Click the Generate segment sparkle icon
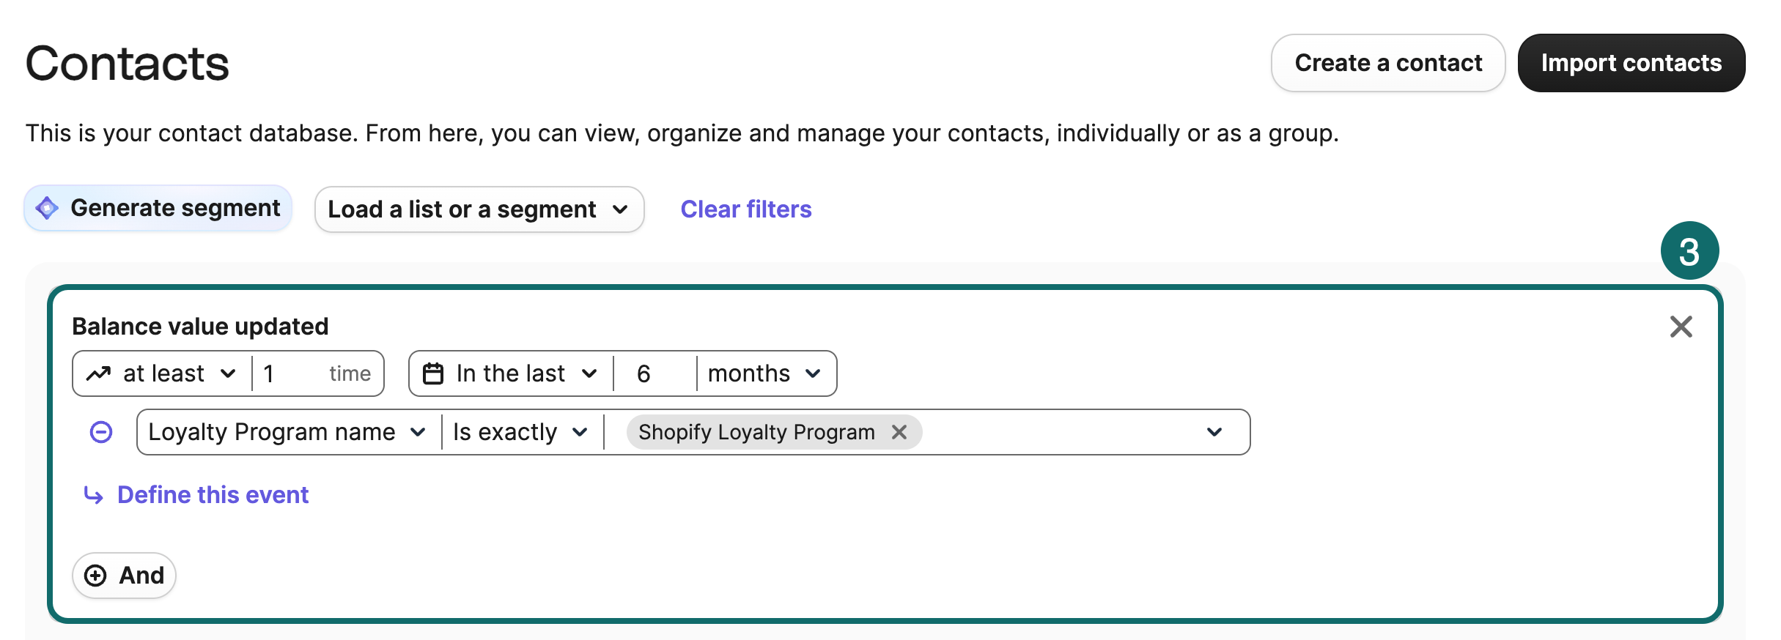1781x640 pixels. pyautogui.click(x=47, y=208)
